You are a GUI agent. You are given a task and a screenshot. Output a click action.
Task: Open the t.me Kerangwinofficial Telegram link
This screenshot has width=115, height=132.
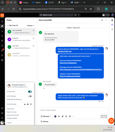pyautogui.click(x=70, y=76)
